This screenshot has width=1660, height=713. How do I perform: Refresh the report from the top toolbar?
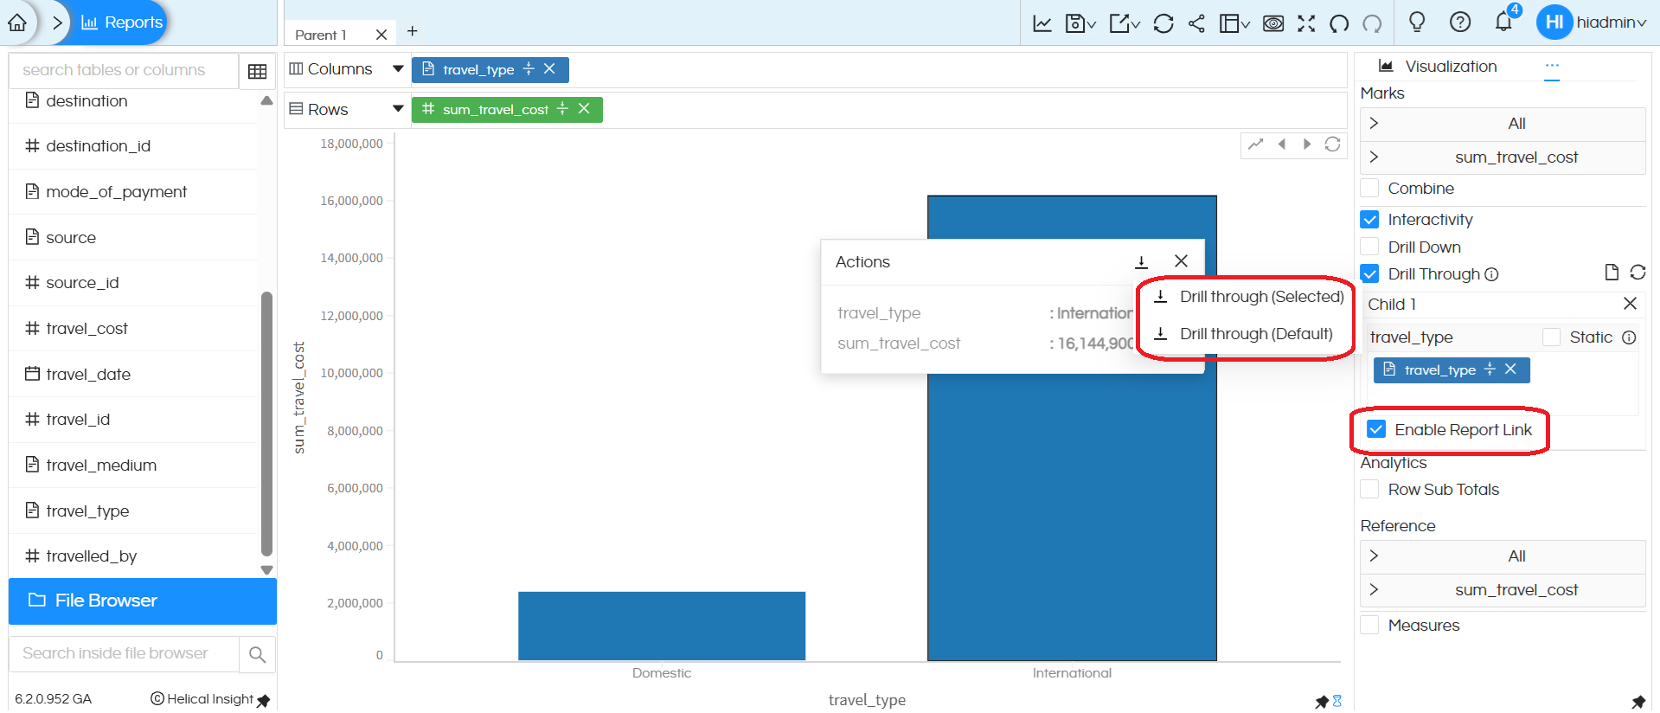1163,23
